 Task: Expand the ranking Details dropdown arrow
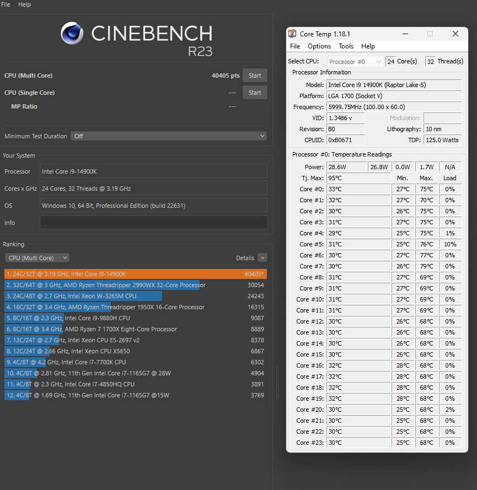(x=262, y=258)
